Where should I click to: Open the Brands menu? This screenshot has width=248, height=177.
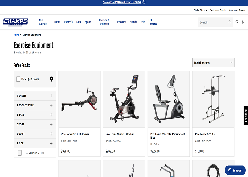tap(133, 22)
